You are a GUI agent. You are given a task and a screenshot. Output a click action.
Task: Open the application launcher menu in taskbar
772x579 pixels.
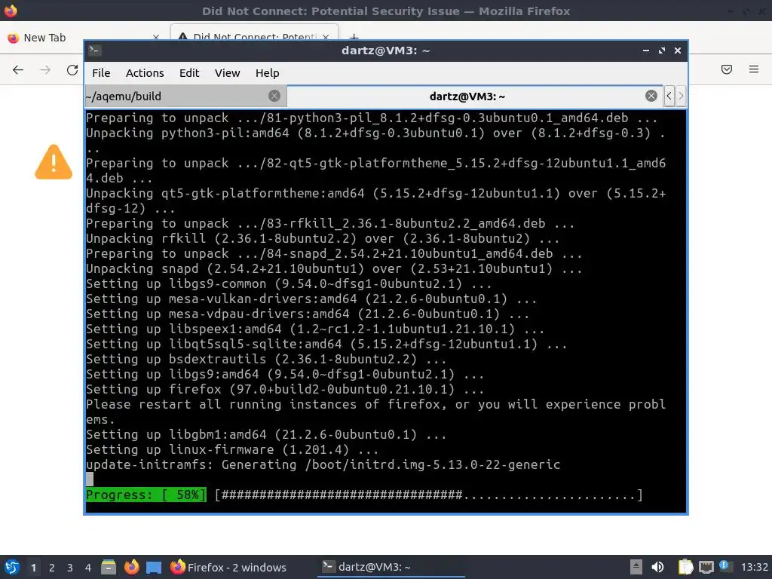[x=12, y=567]
